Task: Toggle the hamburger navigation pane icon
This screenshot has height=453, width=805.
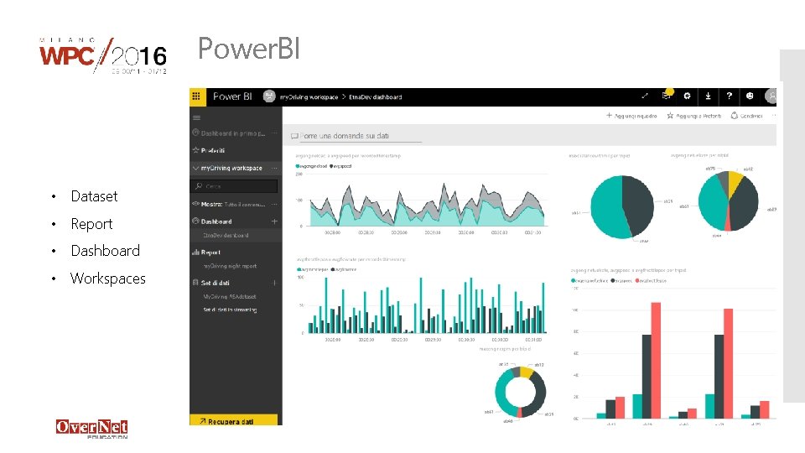Action: (196, 117)
